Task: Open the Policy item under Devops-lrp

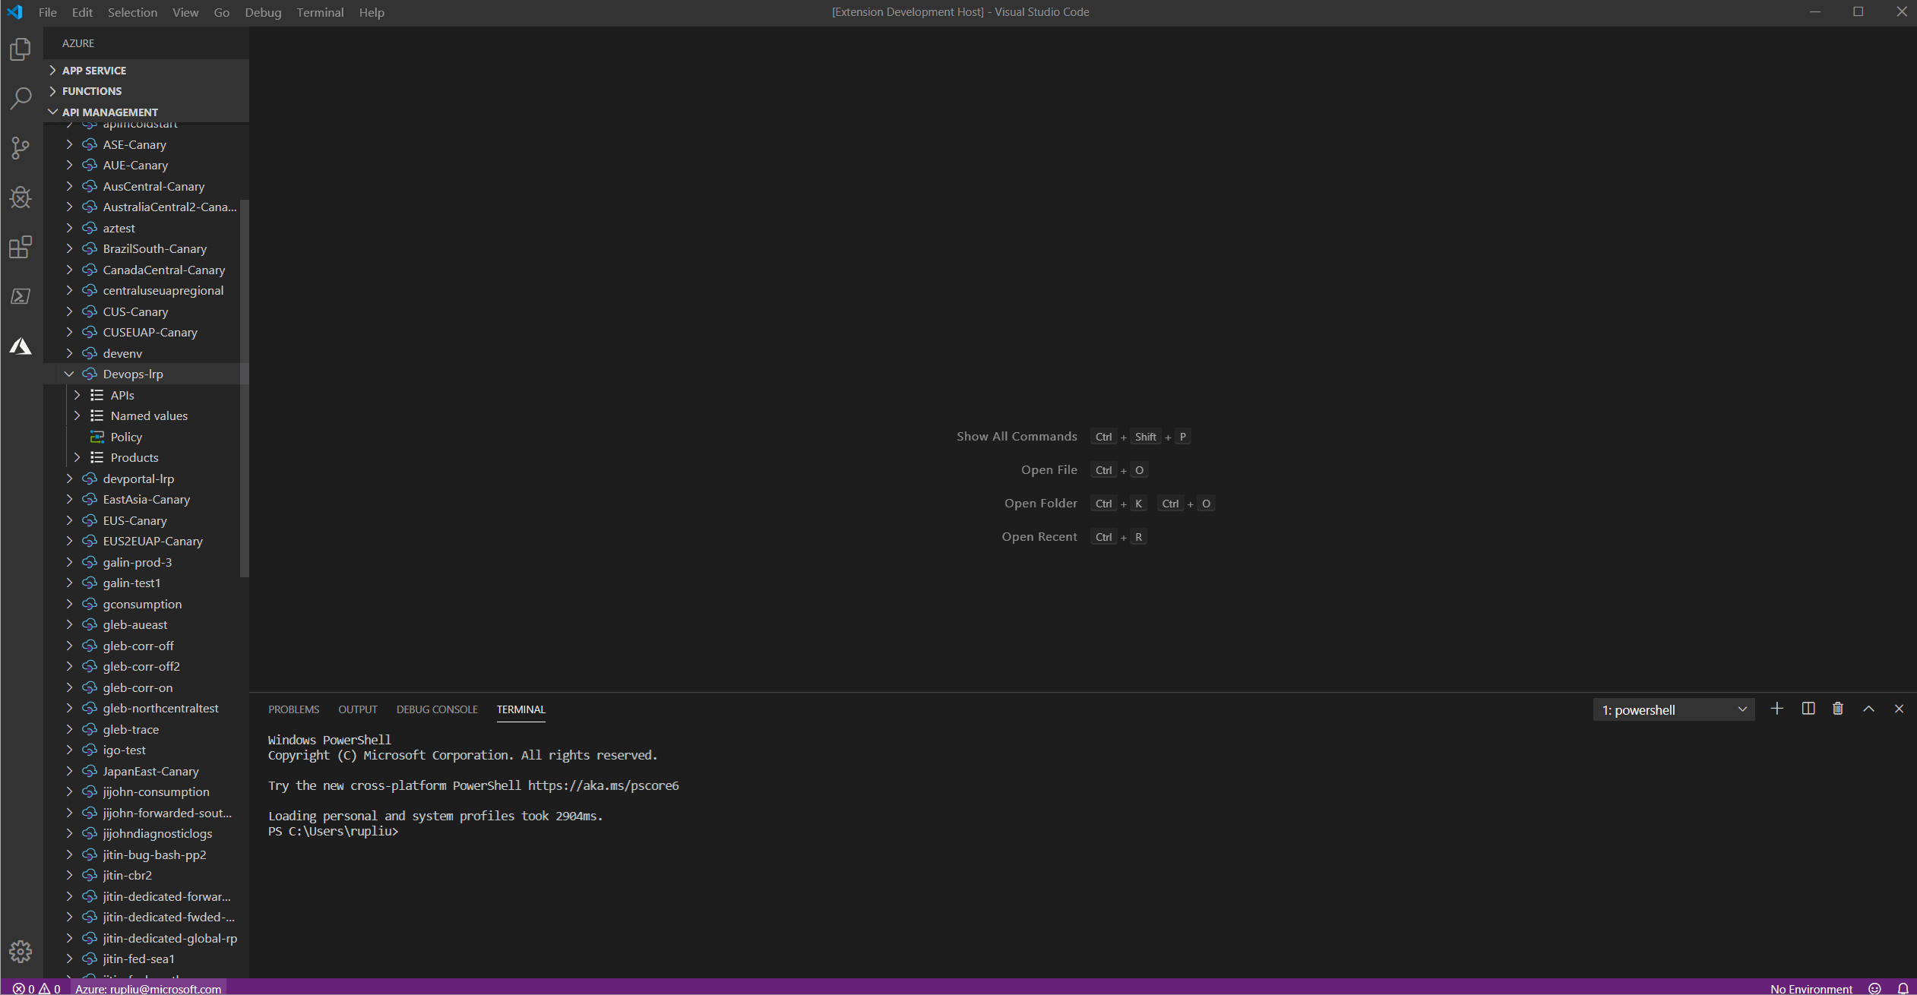Action: [x=126, y=437]
